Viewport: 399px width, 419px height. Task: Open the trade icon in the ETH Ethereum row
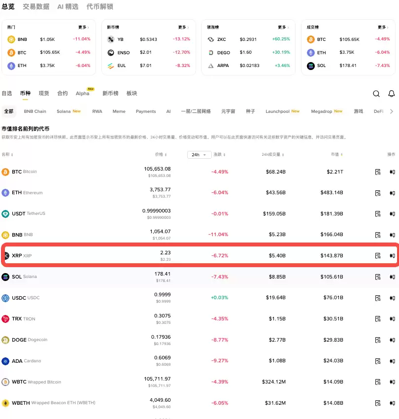tap(392, 193)
